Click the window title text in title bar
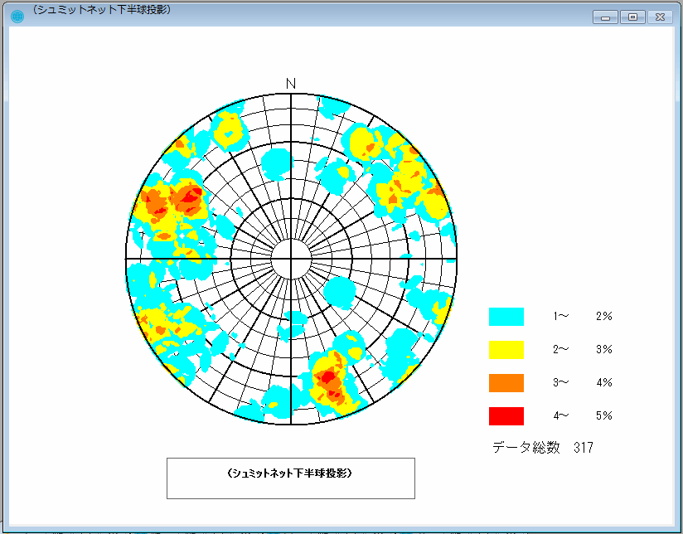 [99, 11]
